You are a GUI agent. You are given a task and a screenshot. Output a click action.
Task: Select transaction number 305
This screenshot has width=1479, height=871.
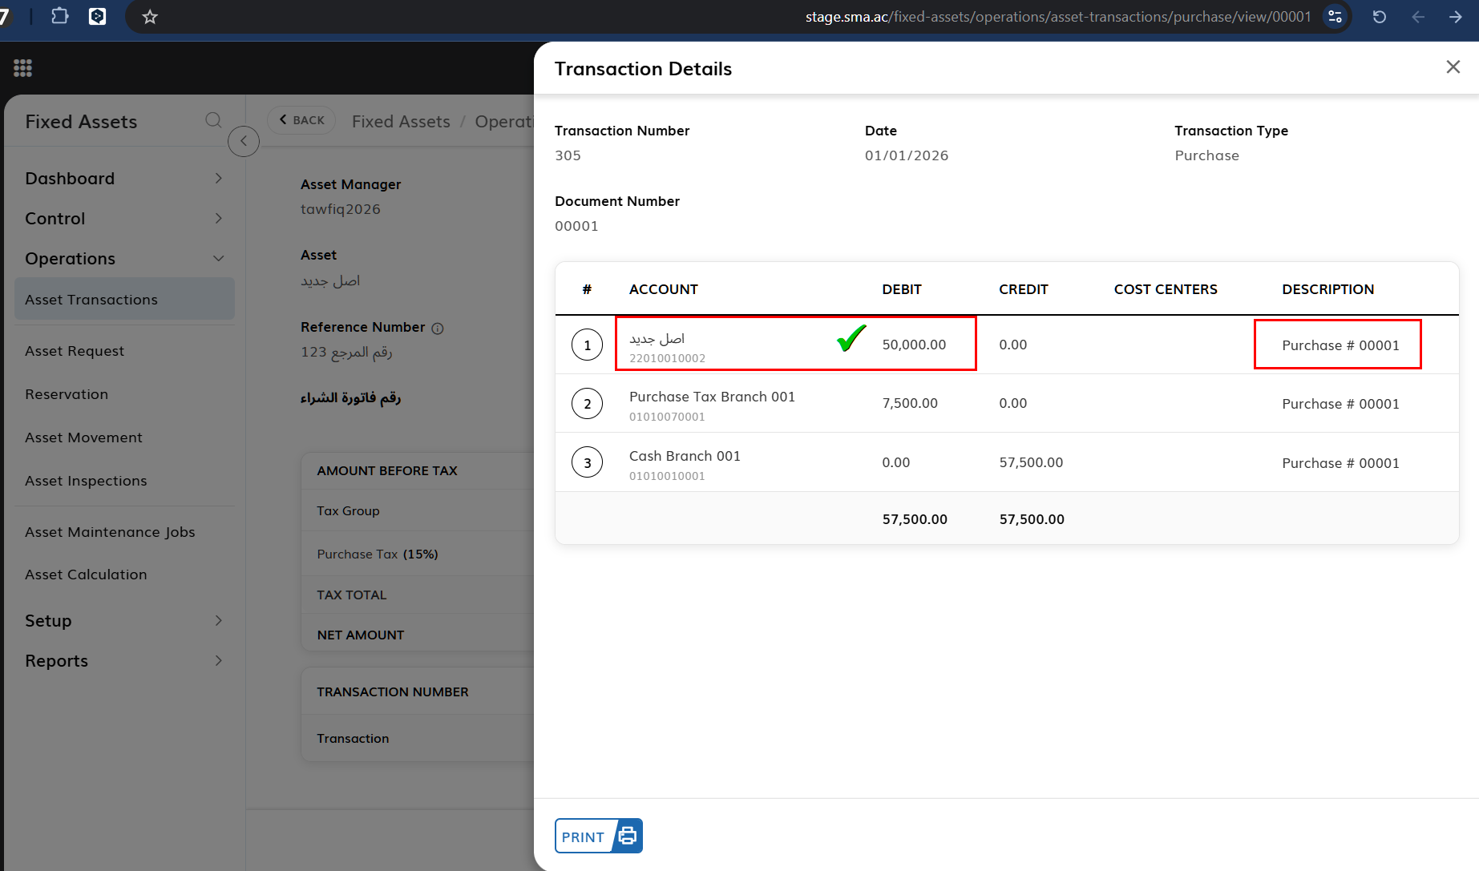pyautogui.click(x=568, y=155)
